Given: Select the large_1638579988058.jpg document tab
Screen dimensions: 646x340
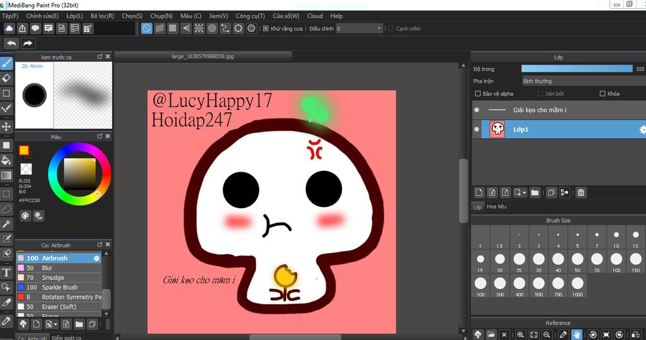Looking at the screenshot, I should click(x=203, y=57).
